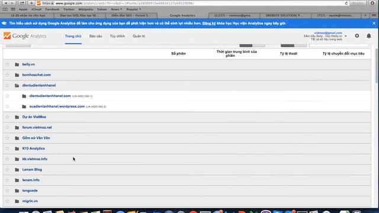Open the account selector dropdown arrow
The width and height of the screenshot is (379, 213).
coord(346,36)
